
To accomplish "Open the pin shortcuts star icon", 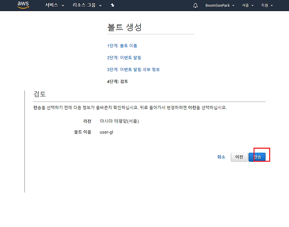I will [x=113, y=5].
